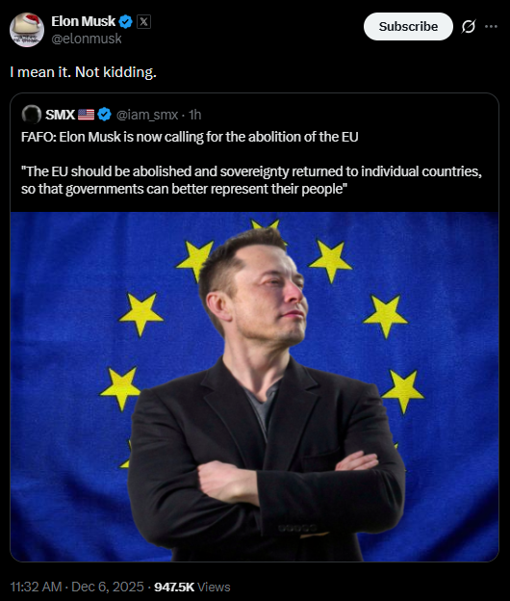510x601 pixels.
Task: Click the 11:32 AM · Dec 6, 2025 timestamp
Action: pos(77,587)
